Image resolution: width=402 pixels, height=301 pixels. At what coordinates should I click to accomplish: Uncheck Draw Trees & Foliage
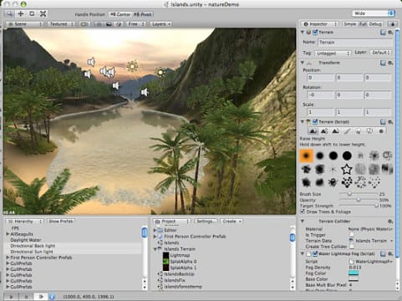[303, 212]
